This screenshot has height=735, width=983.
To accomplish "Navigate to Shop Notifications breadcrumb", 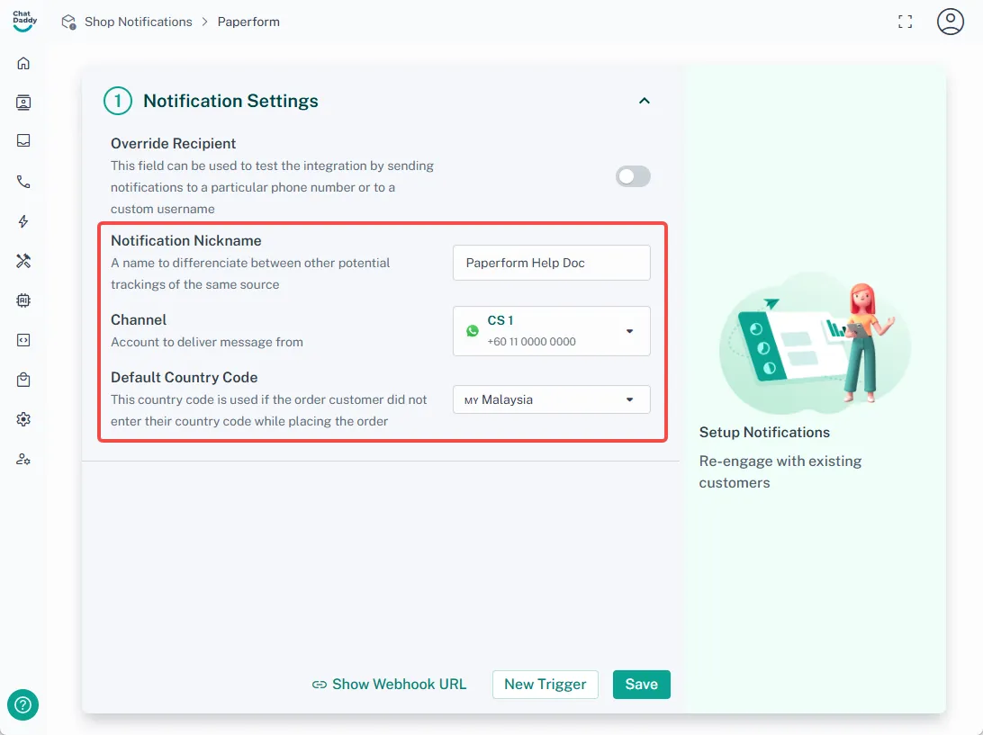I will click(x=138, y=22).
